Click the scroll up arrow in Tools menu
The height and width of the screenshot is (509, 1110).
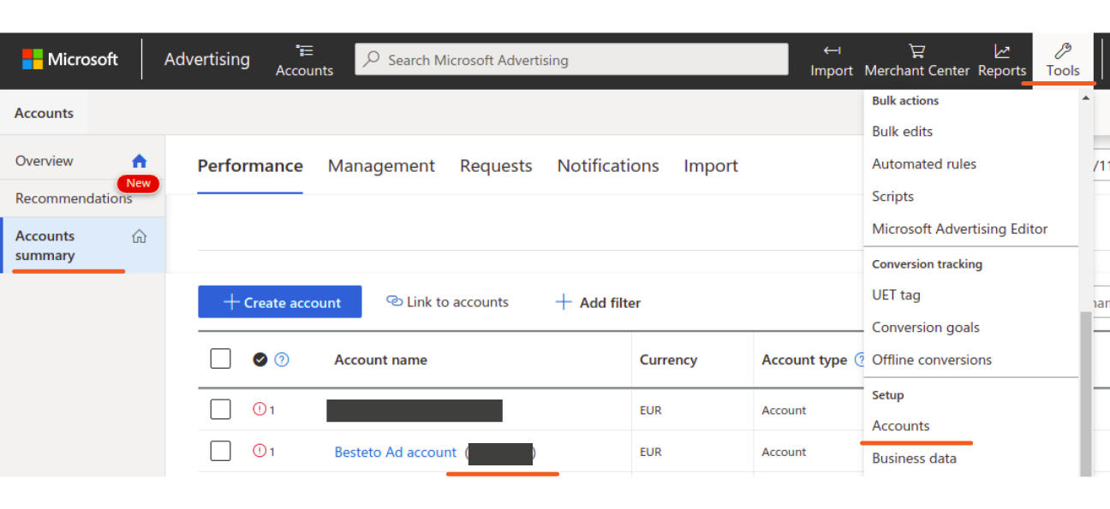(x=1085, y=98)
